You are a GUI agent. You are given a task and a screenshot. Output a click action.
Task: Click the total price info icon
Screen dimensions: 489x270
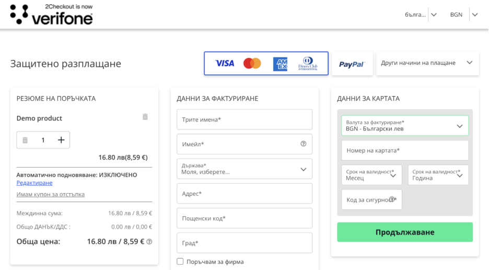tap(149, 242)
